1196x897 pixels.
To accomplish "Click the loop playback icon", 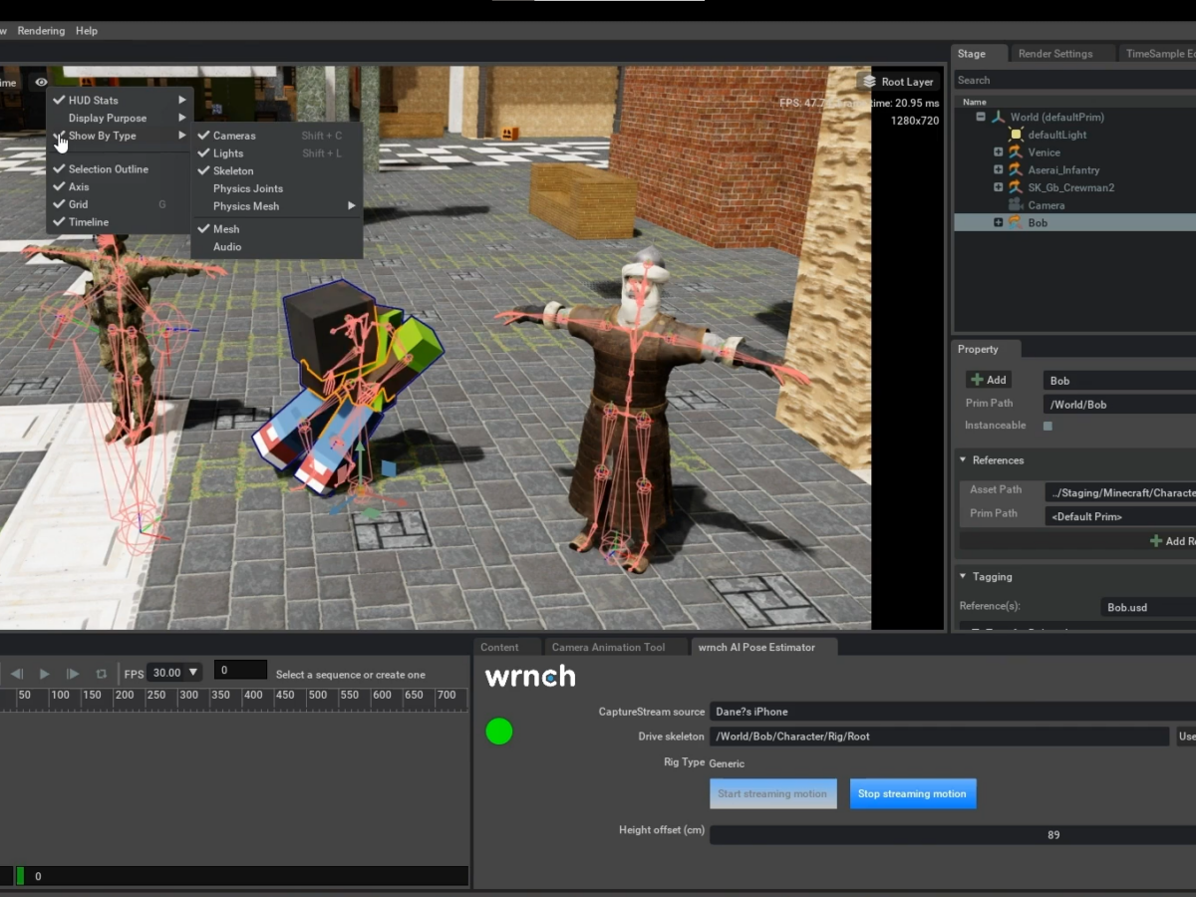I will [101, 674].
